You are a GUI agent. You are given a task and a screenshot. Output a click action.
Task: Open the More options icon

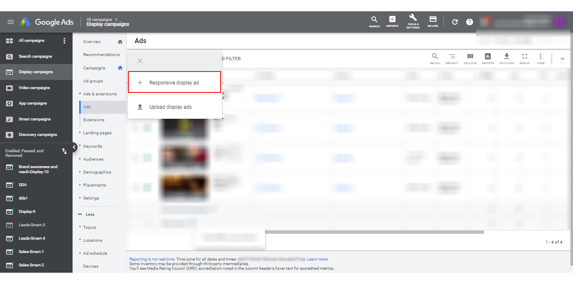541,59
